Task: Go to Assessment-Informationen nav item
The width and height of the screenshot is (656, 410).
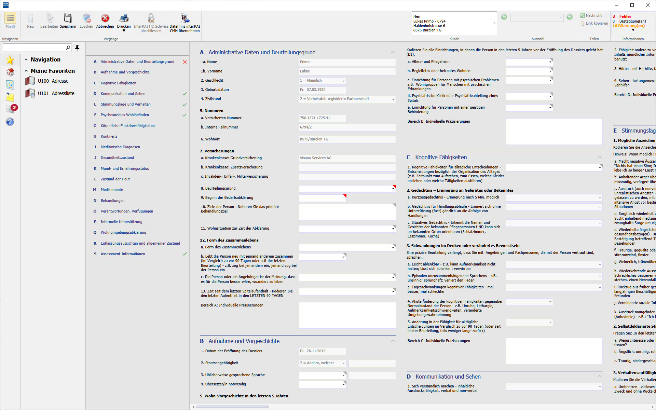Action: tap(123, 254)
